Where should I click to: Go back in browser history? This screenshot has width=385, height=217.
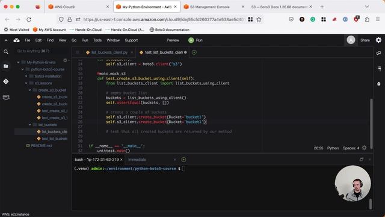[x=7, y=19]
